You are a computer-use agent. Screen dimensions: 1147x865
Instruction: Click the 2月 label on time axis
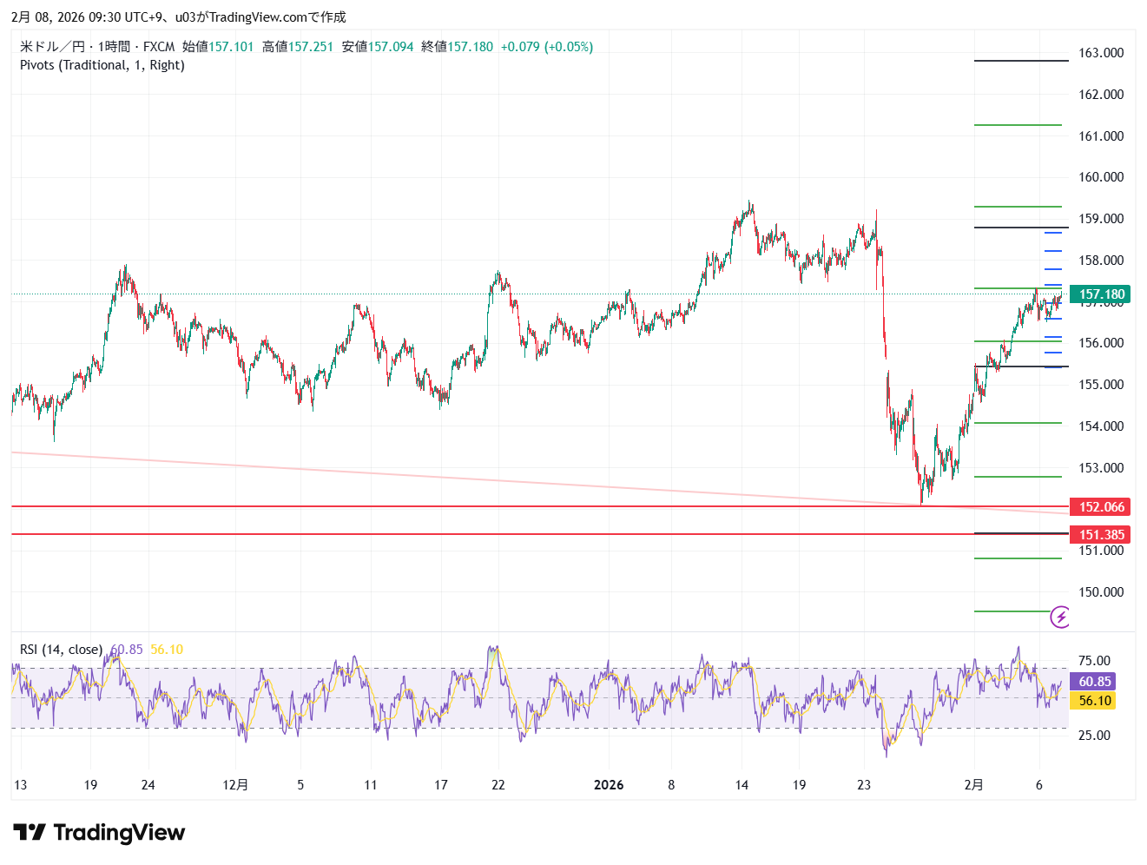(974, 785)
